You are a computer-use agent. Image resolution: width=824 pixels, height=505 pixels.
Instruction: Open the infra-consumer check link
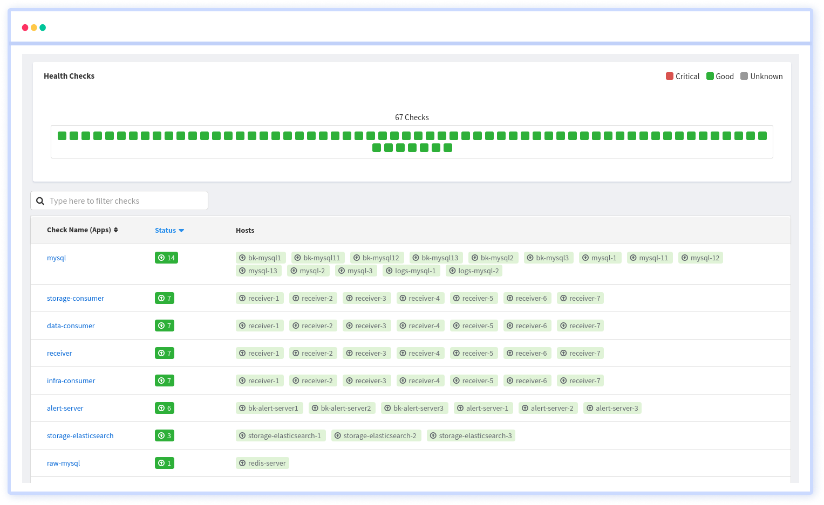(x=71, y=381)
